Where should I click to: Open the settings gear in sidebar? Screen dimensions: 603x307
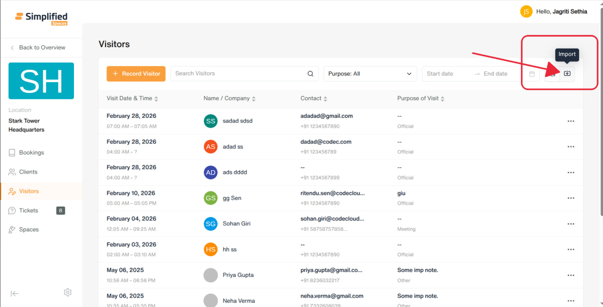pyautogui.click(x=67, y=292)
